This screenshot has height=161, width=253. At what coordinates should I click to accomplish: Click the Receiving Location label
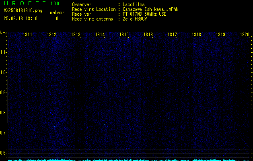click(94, 10)
